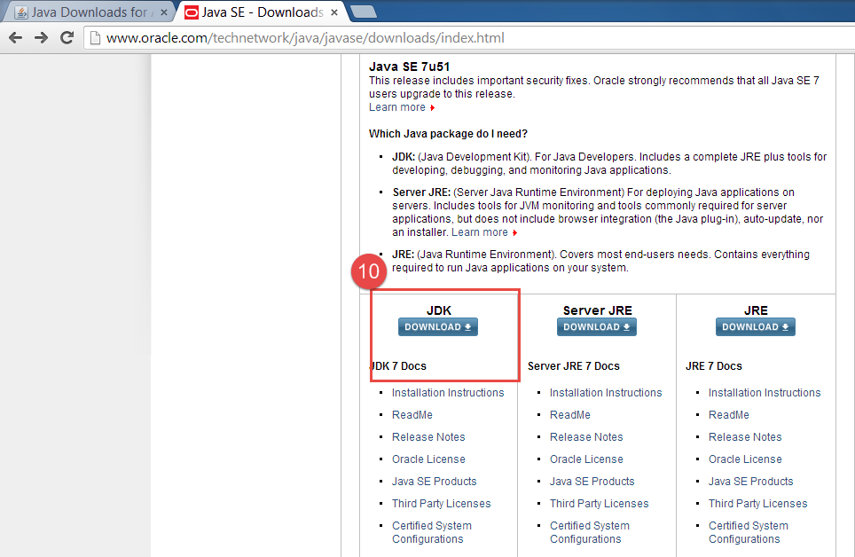Open Release Notes under JRE 7 Docs
The image size is (855, 557).
tap(744, 436)
